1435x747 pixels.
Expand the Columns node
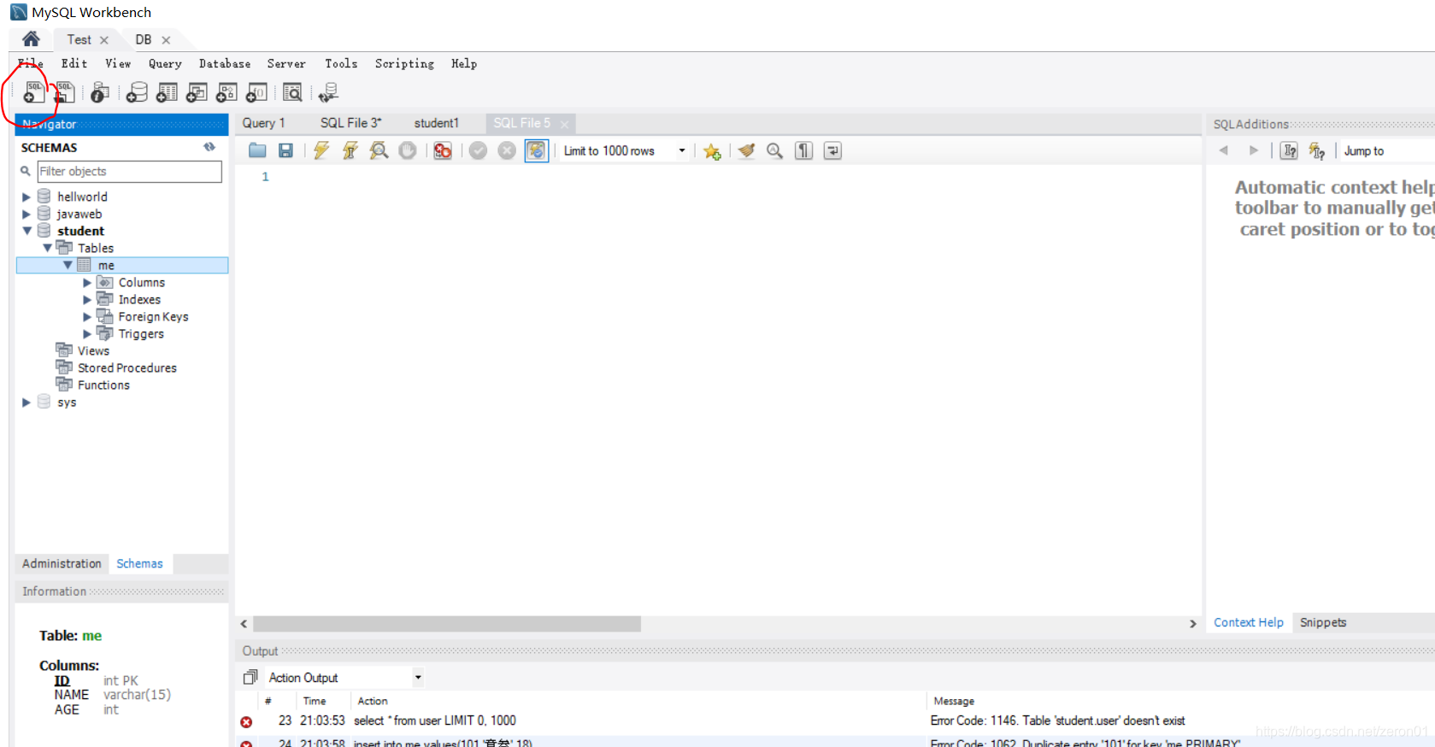coord(87,282)
